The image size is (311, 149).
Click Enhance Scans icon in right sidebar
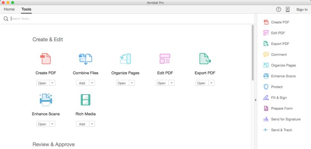tap(266, 76)
